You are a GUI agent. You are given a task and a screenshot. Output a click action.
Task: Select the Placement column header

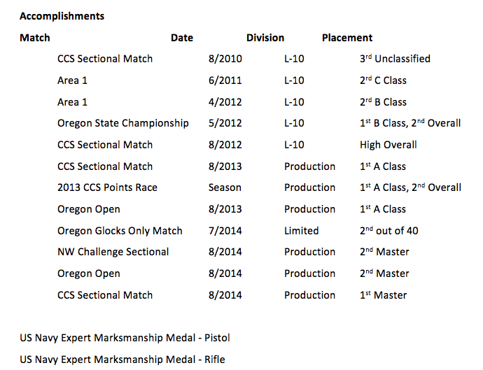pos(347,38)
